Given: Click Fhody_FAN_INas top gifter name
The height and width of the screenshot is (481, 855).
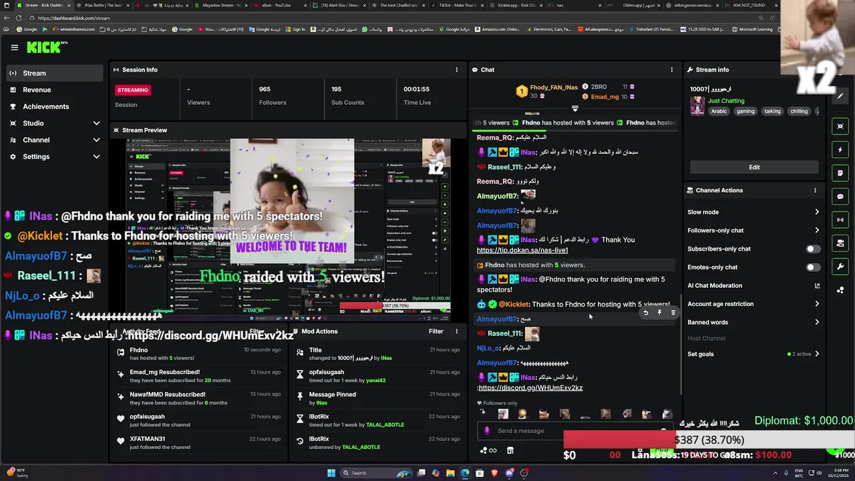Looking at the screenshot, I should (554, 88).
